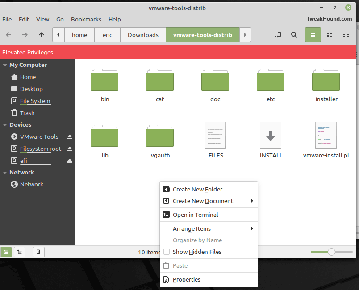359x290 pixels.
Task: Collapse the Devices section
Action: click(x=4, y=125)
